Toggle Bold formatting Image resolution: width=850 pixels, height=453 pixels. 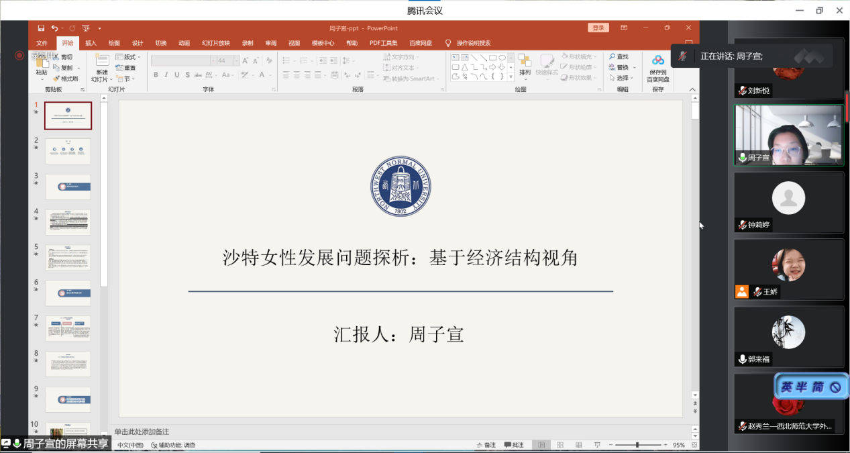coord(156,74)
